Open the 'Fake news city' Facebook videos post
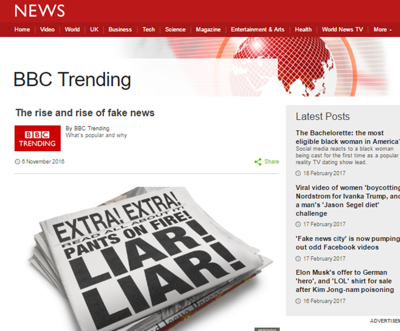 coord(348,243)
